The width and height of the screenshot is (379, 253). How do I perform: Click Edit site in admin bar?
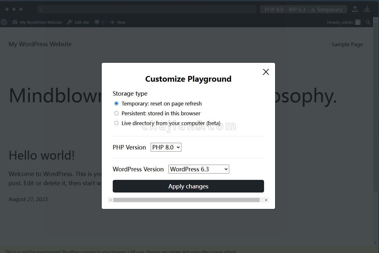[x=78, y=22]
